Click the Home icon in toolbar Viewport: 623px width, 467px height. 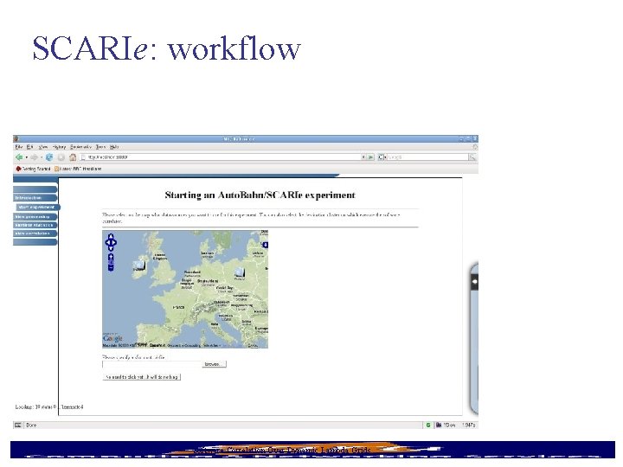(73, 157)
